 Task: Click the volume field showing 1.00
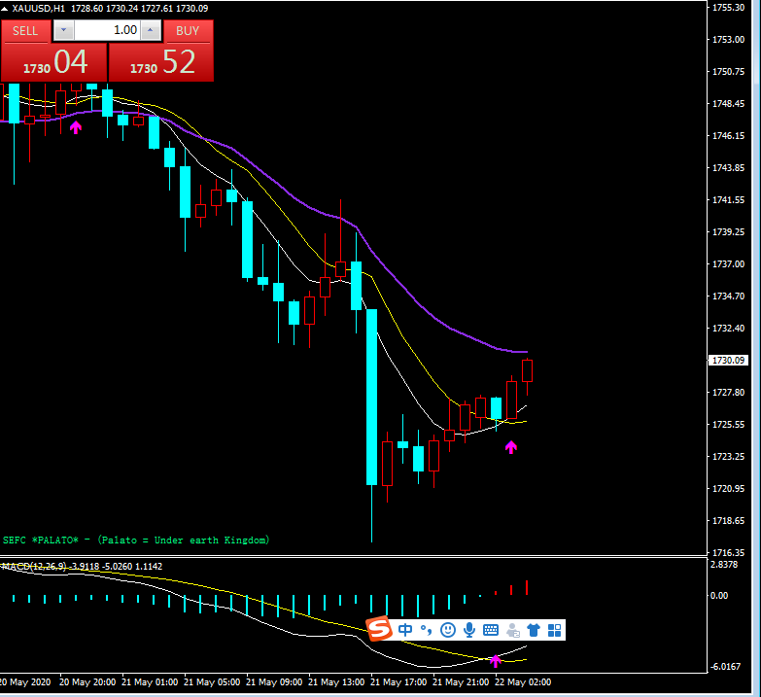(x=107, y=30)
